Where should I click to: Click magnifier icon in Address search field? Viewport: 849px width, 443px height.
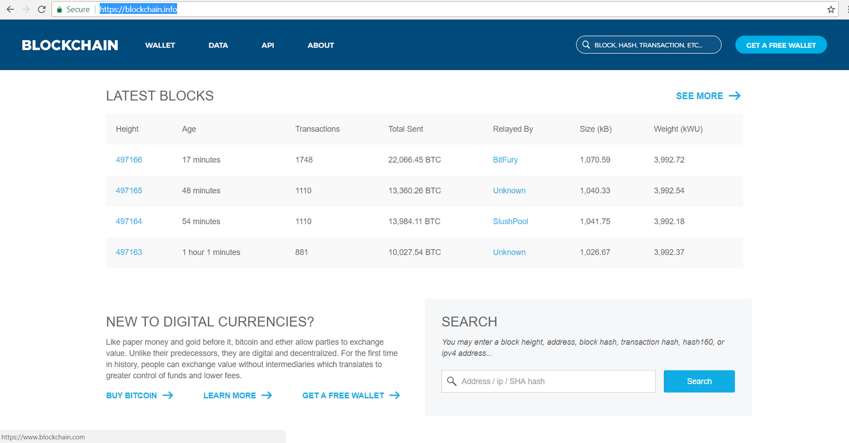click(452, 382)
